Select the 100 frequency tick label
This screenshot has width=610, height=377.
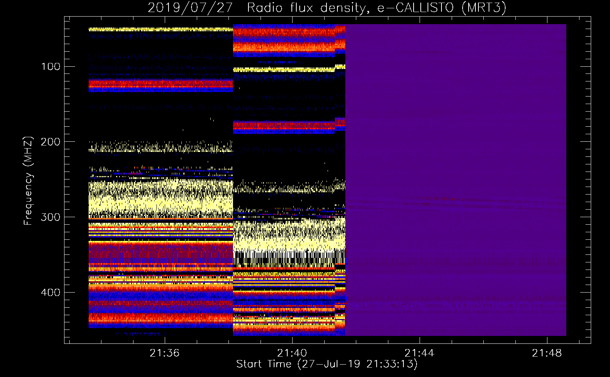pos(51,67)
